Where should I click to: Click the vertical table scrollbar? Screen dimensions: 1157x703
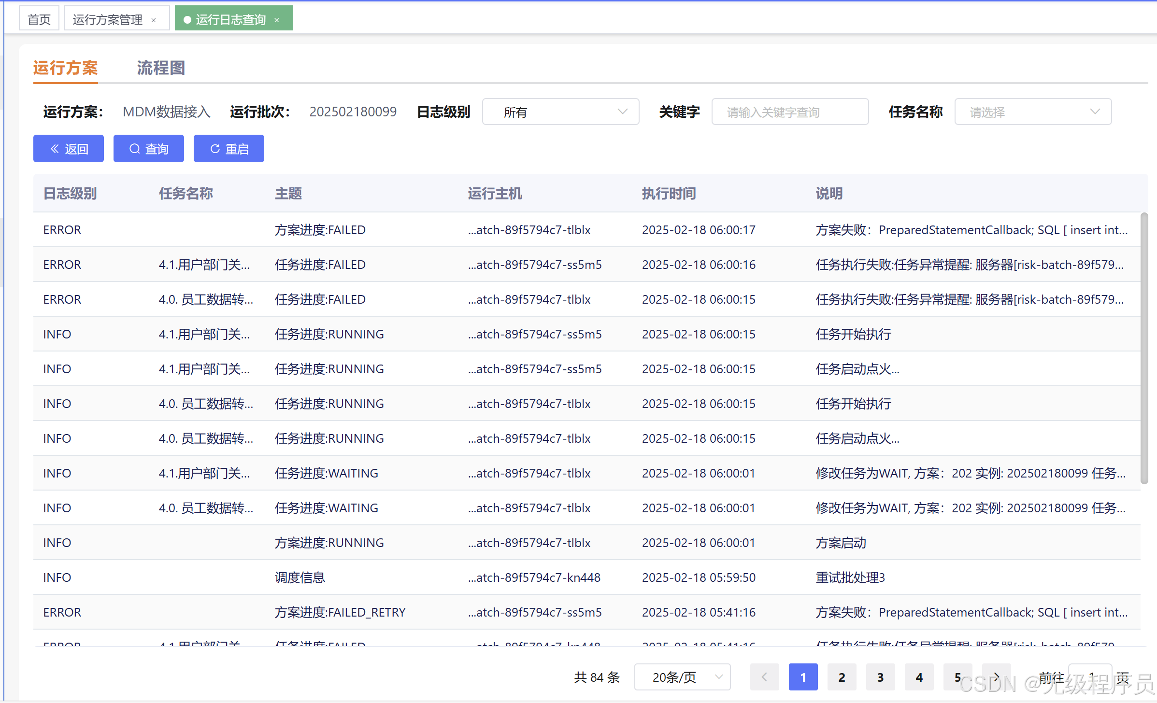(1143, 348)
